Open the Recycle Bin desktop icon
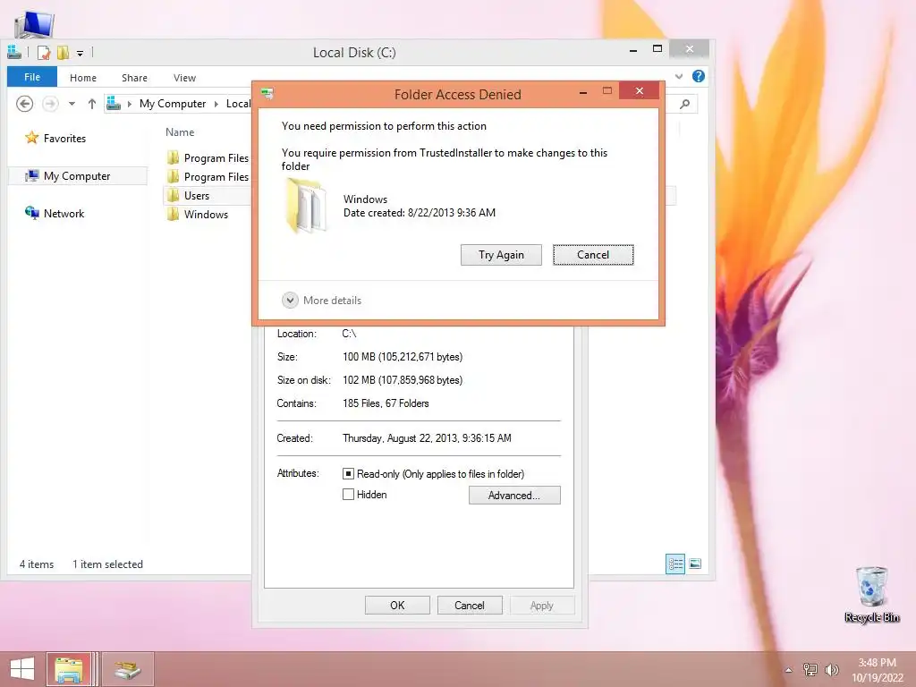Image resolution: width=916 pixels, height=687 pixels. coord(871,594)
